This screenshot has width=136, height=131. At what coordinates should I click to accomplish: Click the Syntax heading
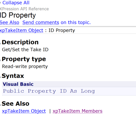click(13, 76)
